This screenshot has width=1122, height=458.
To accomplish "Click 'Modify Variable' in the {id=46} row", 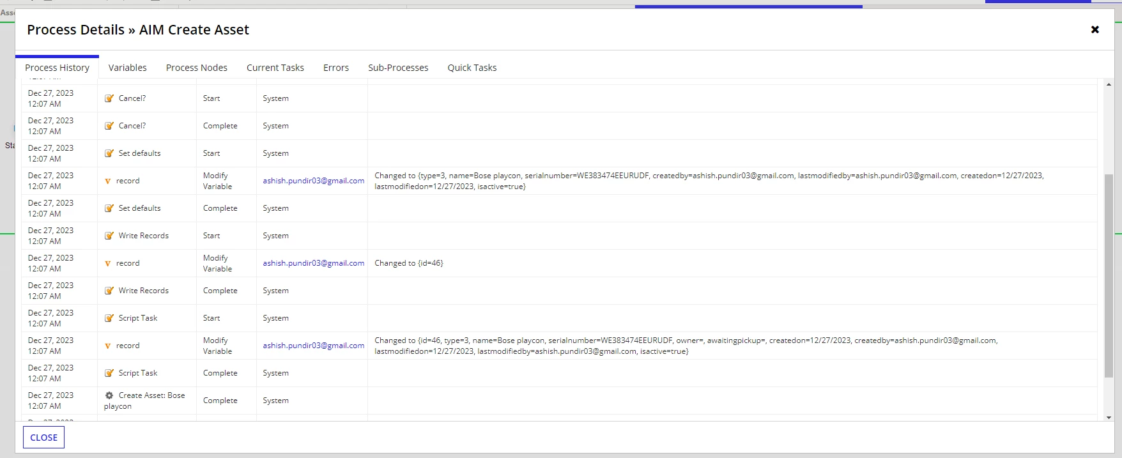I will 218,263.
